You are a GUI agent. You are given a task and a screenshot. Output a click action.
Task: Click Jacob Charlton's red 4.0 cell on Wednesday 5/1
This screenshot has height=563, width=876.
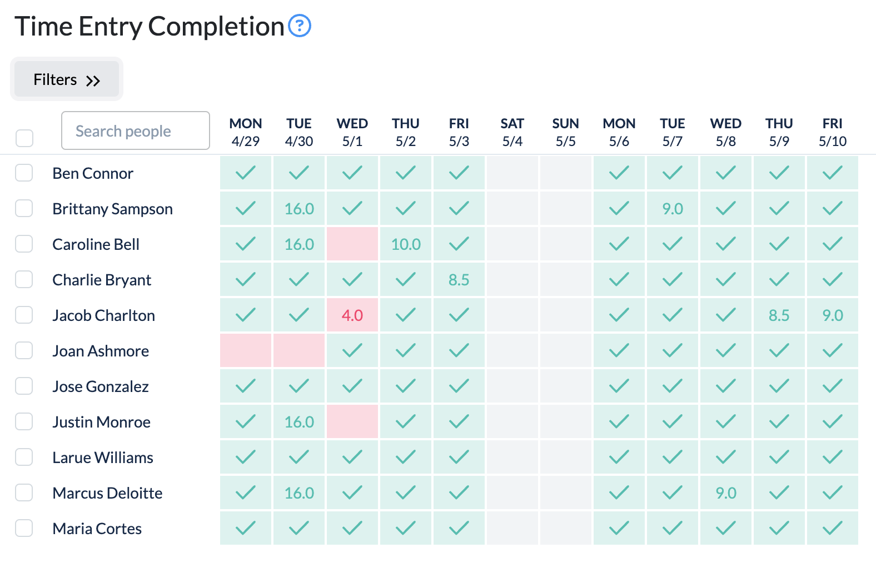click(352, 315)
